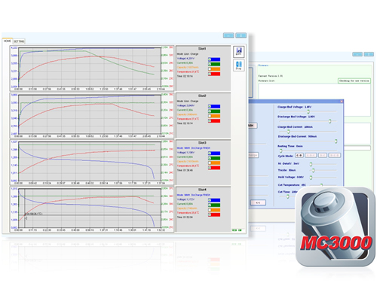The image size is (377, 301).
Task: Close the program settings dialog with X
Action: [342, 102]
